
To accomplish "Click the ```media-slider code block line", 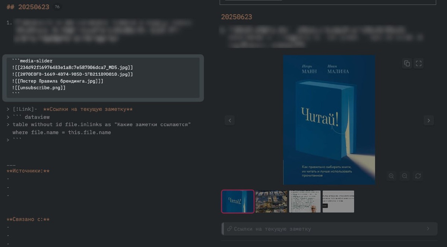I will point(32,61).
